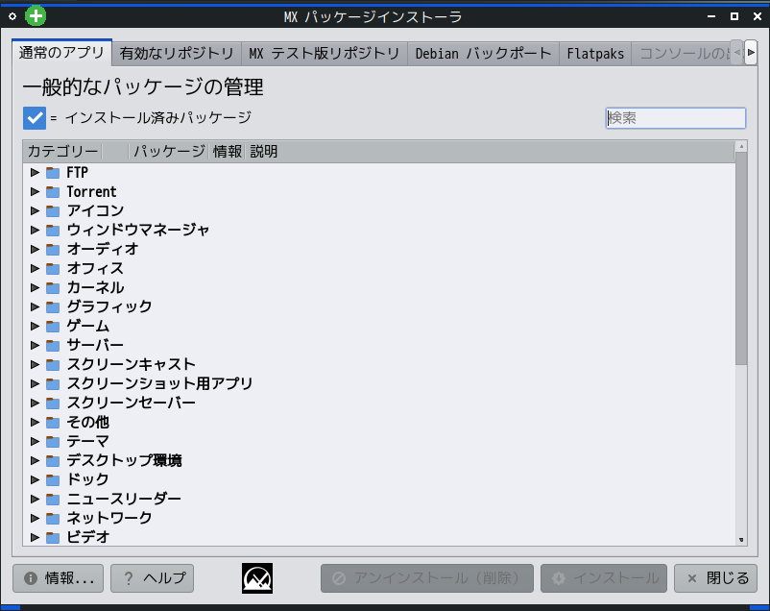Click the アンインストール（削除）button
The height and width of the screenshot is (611, 770).
pyautogui.click(x=427, y=578)
